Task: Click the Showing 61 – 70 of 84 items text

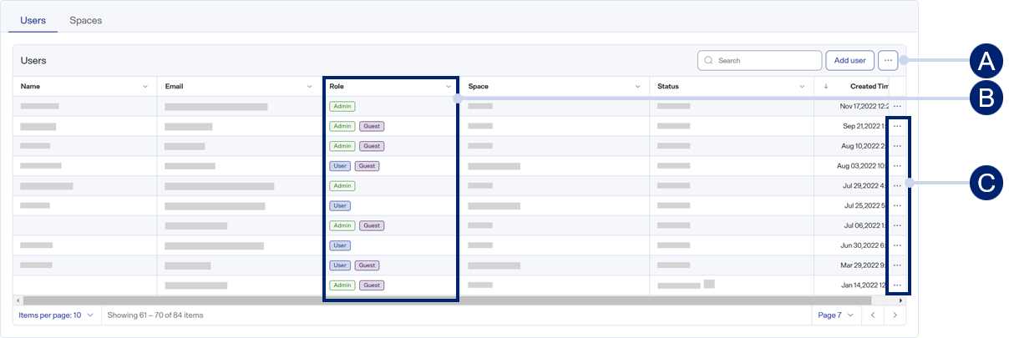Action: pyautogui.click(x=155, y=315)
